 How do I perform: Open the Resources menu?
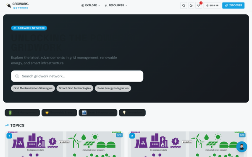point(116,5)
